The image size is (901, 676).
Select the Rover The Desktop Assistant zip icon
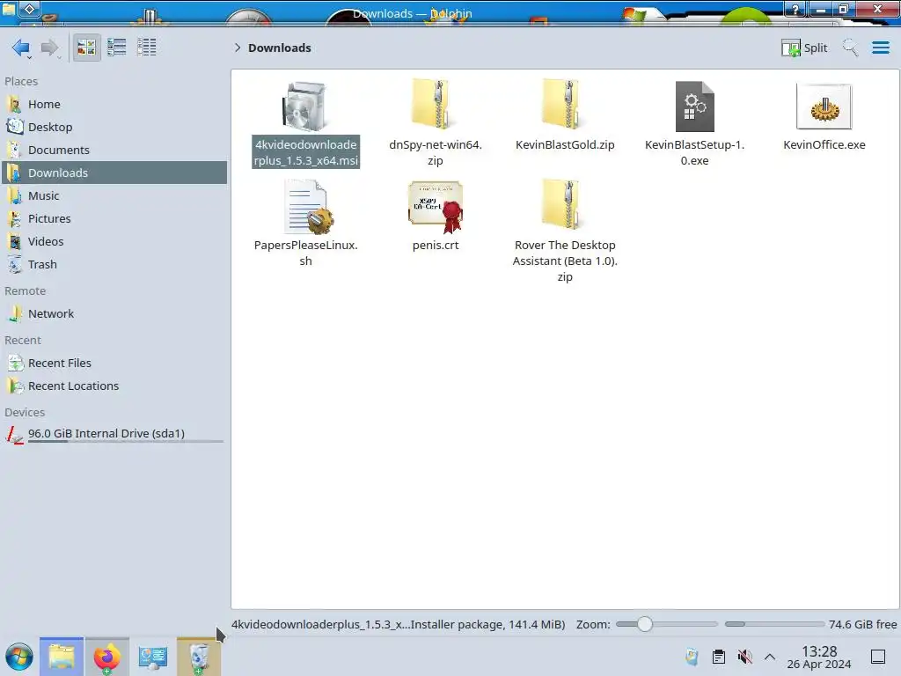coord(565,205)
